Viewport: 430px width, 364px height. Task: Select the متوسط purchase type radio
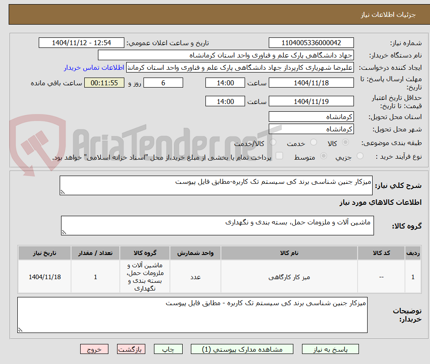[x=323, y=156]
